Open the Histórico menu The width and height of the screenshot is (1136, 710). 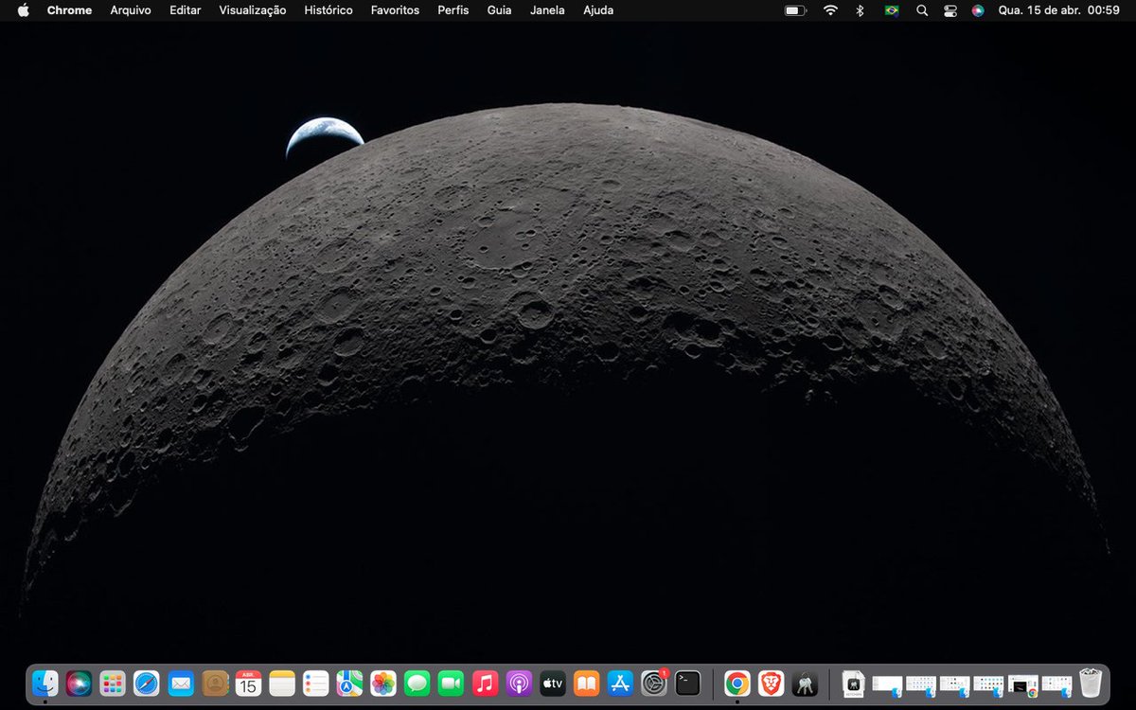point(328,10)
